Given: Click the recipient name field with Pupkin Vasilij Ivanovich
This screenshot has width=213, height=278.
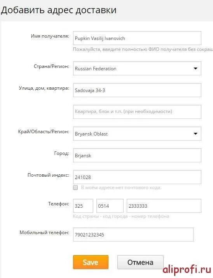Looking at the screenshot, I should click(x=137, y=38).
